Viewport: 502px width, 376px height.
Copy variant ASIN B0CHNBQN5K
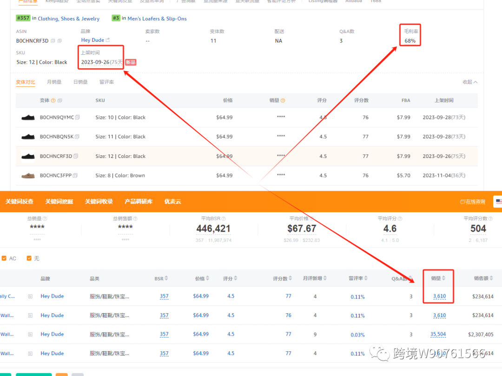[77, 136]
